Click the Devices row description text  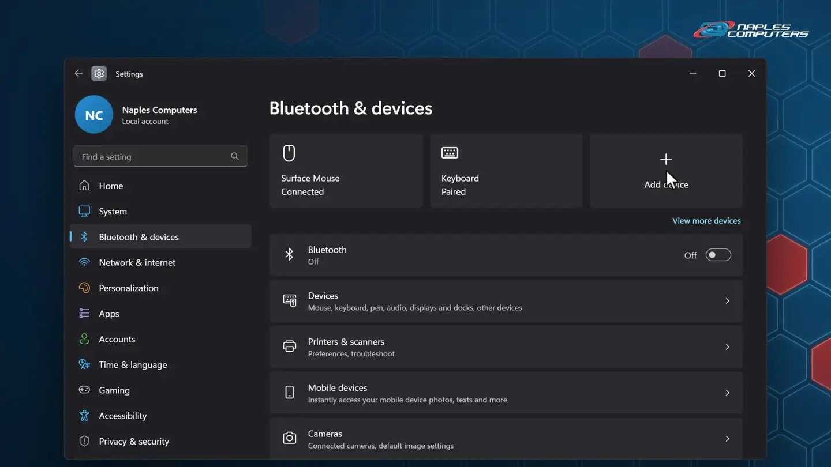pos(415,308)
